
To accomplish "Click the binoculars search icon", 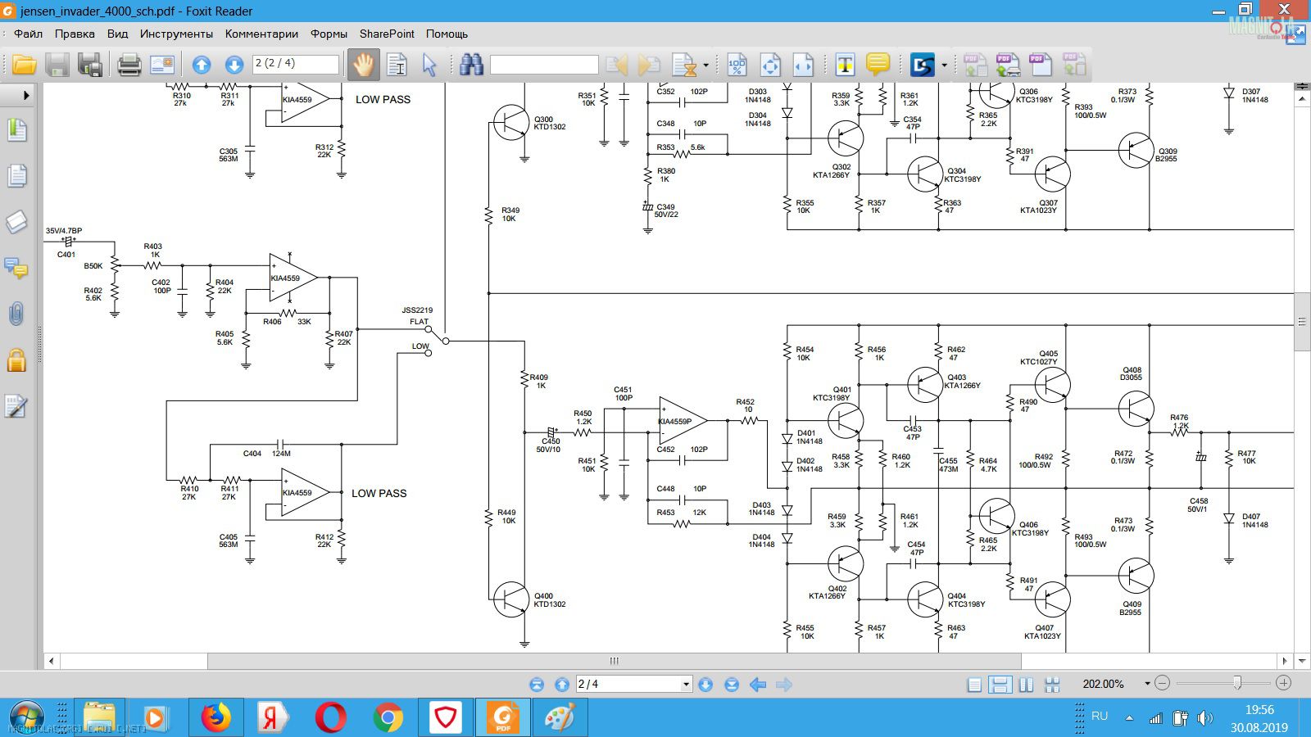I will point(471,65).
